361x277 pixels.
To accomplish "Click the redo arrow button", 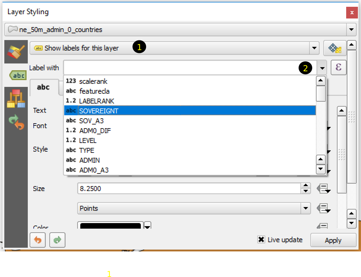I will tap(57, 240).
